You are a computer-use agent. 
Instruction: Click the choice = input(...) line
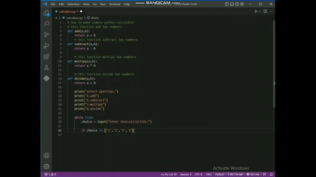tap(117, 121)
